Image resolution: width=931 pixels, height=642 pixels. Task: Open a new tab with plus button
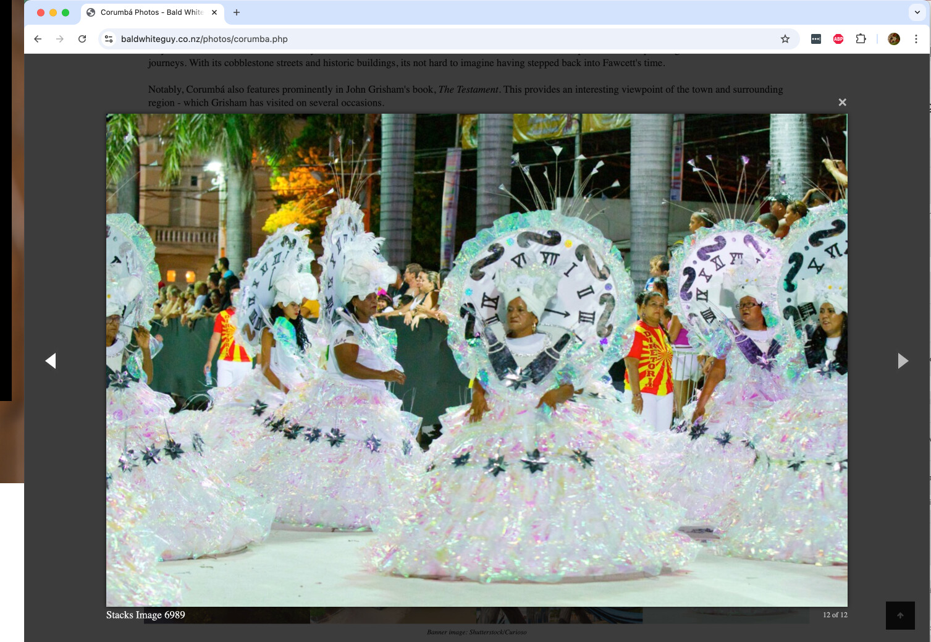point(237,12)
